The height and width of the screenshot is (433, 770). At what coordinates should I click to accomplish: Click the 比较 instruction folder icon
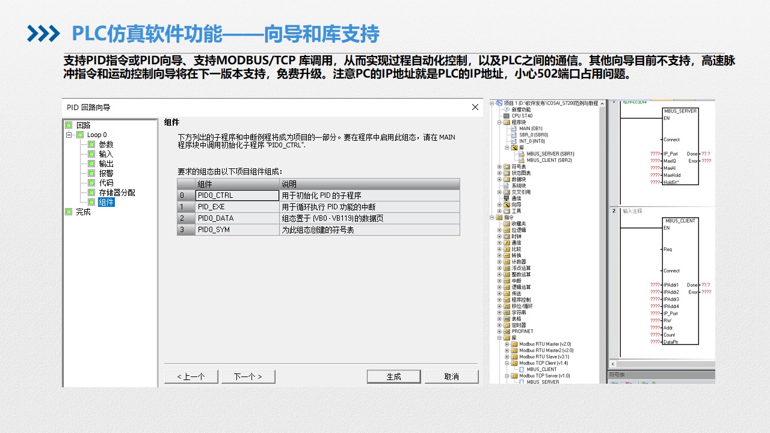click(x=507, y=249)
